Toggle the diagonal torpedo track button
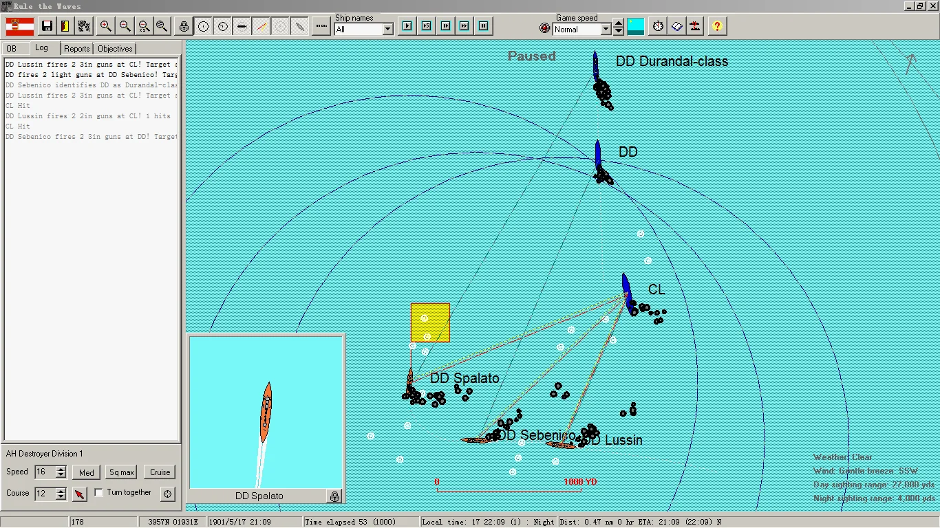 299,27
